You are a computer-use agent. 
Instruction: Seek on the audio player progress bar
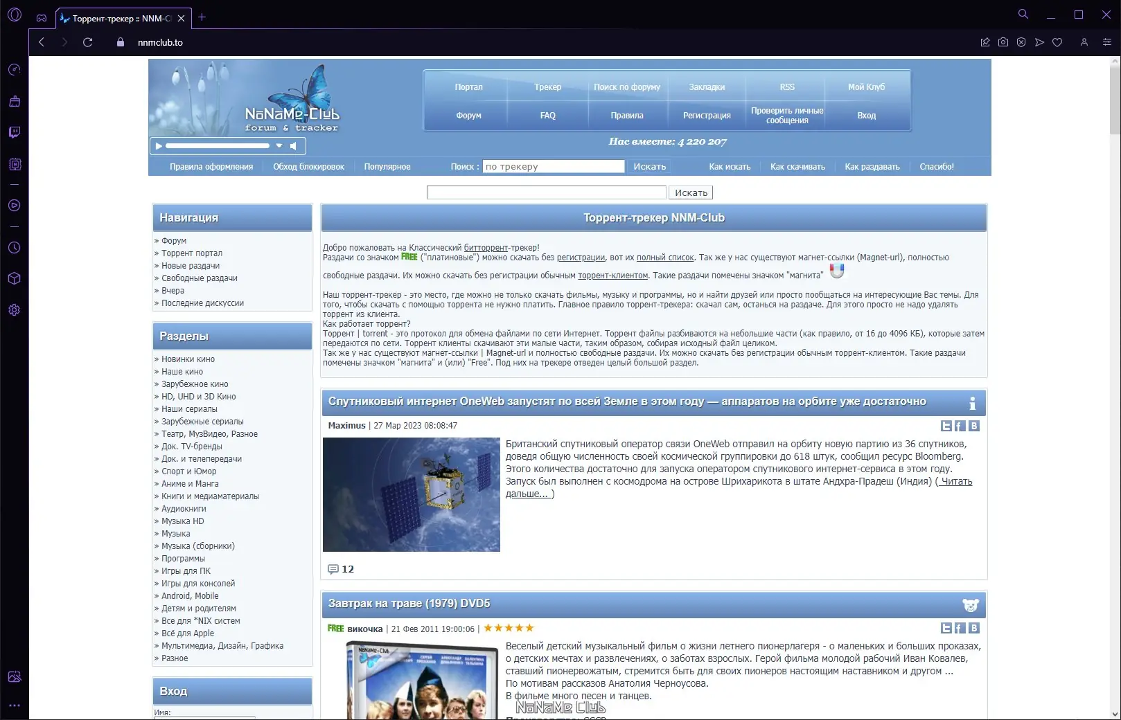[218, 146]
